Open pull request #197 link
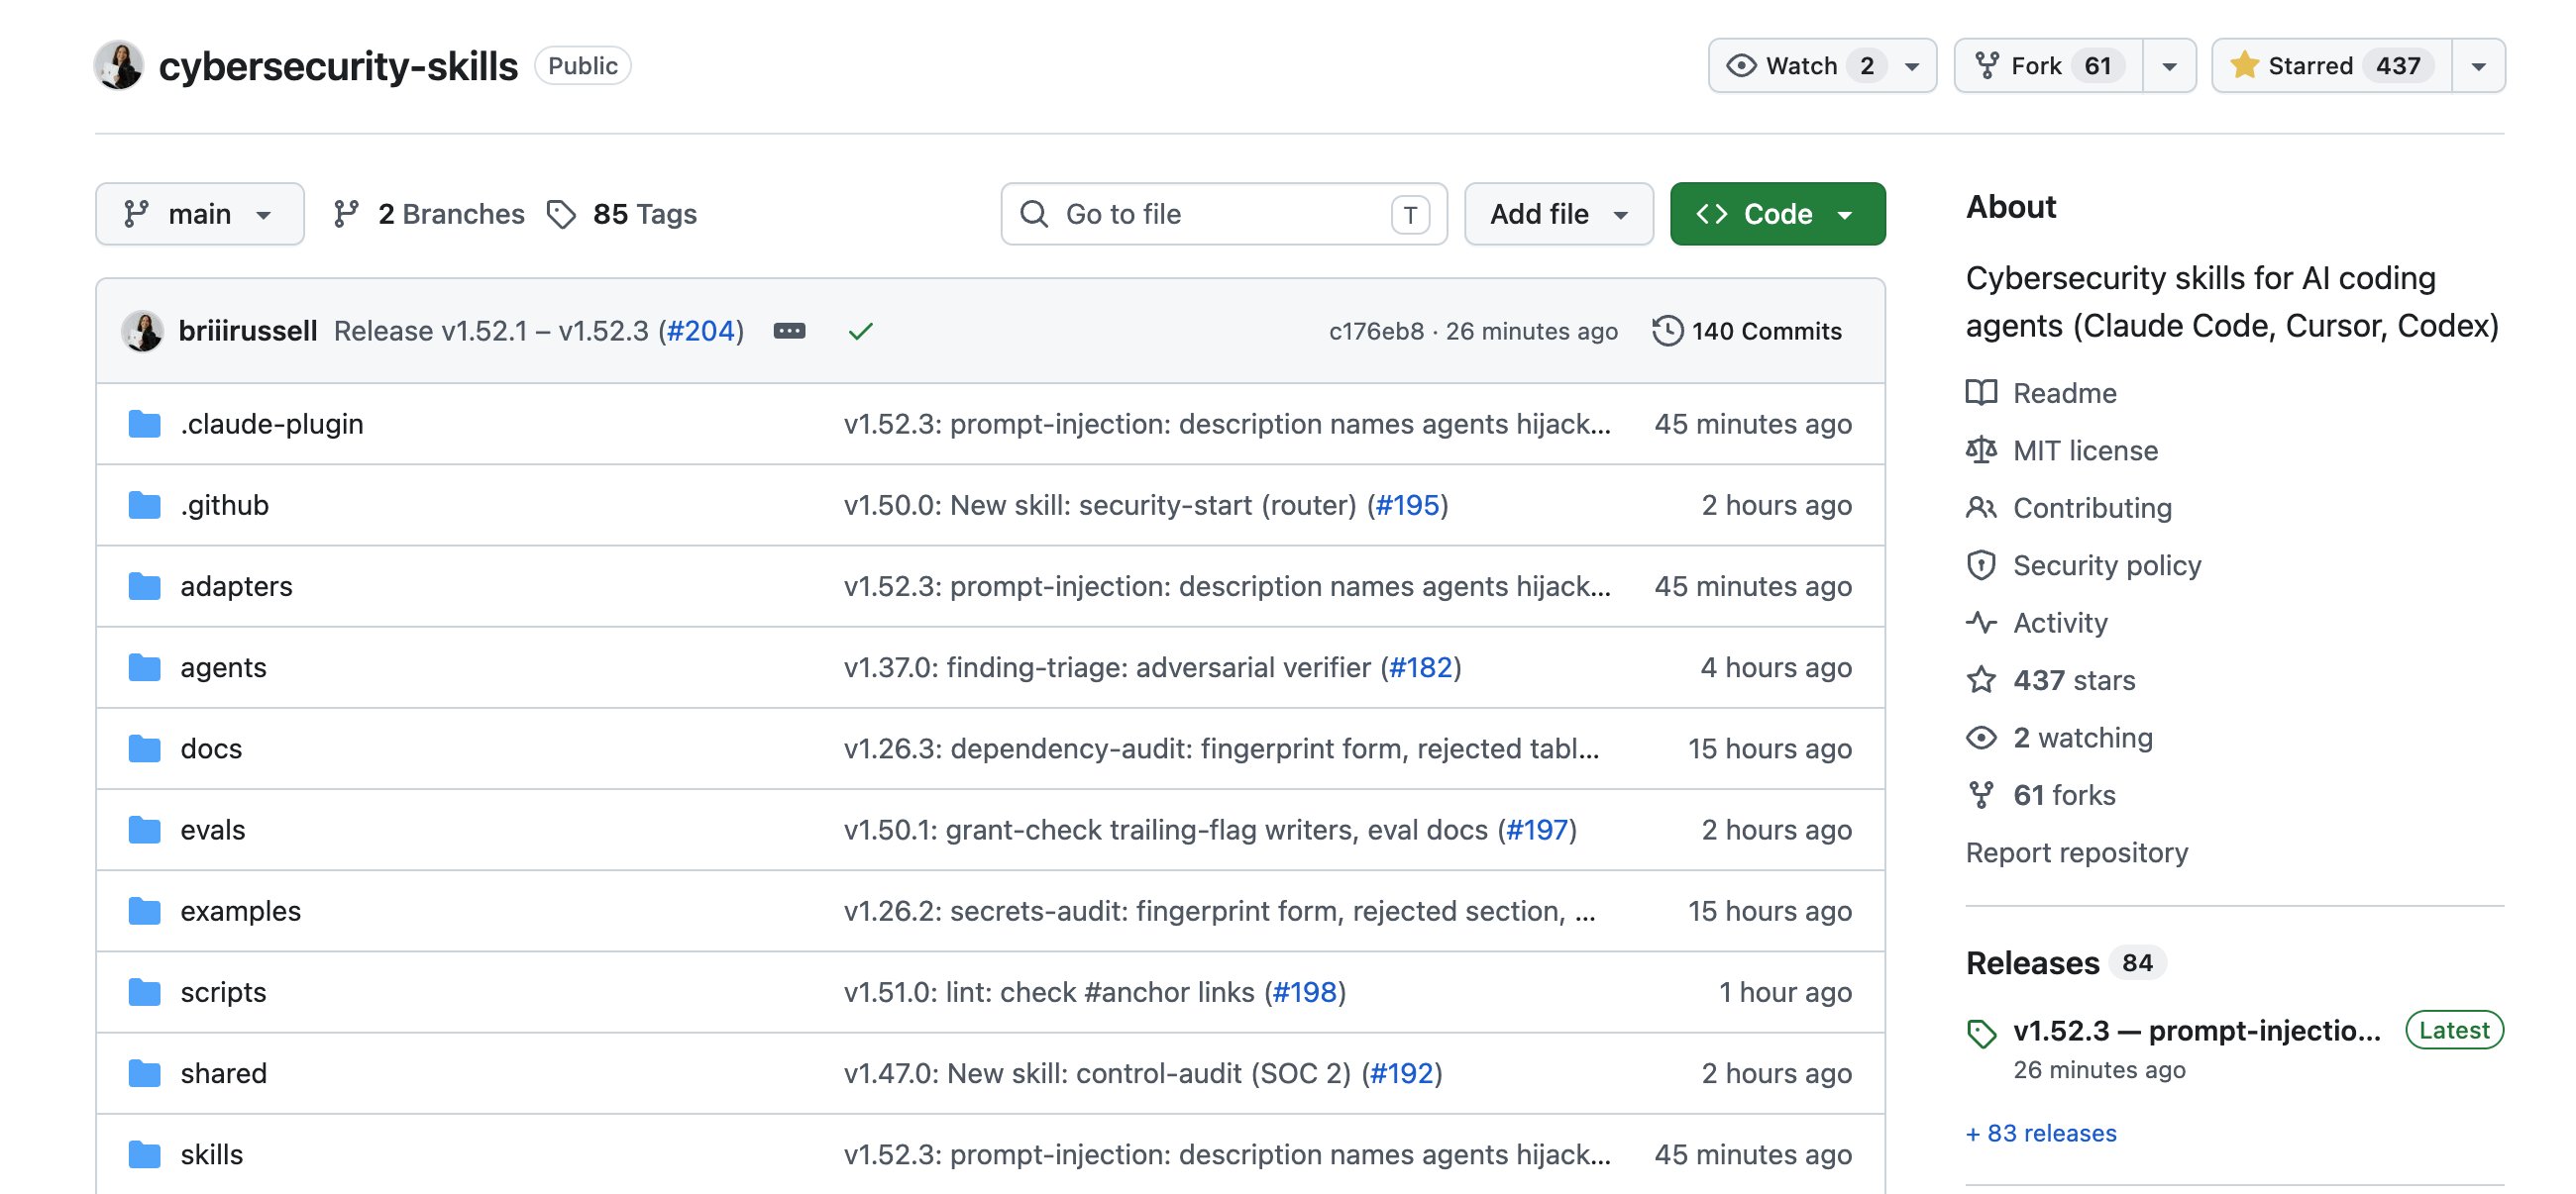The width and height of the screenshot is (2576, 1194). (1536, 830)
